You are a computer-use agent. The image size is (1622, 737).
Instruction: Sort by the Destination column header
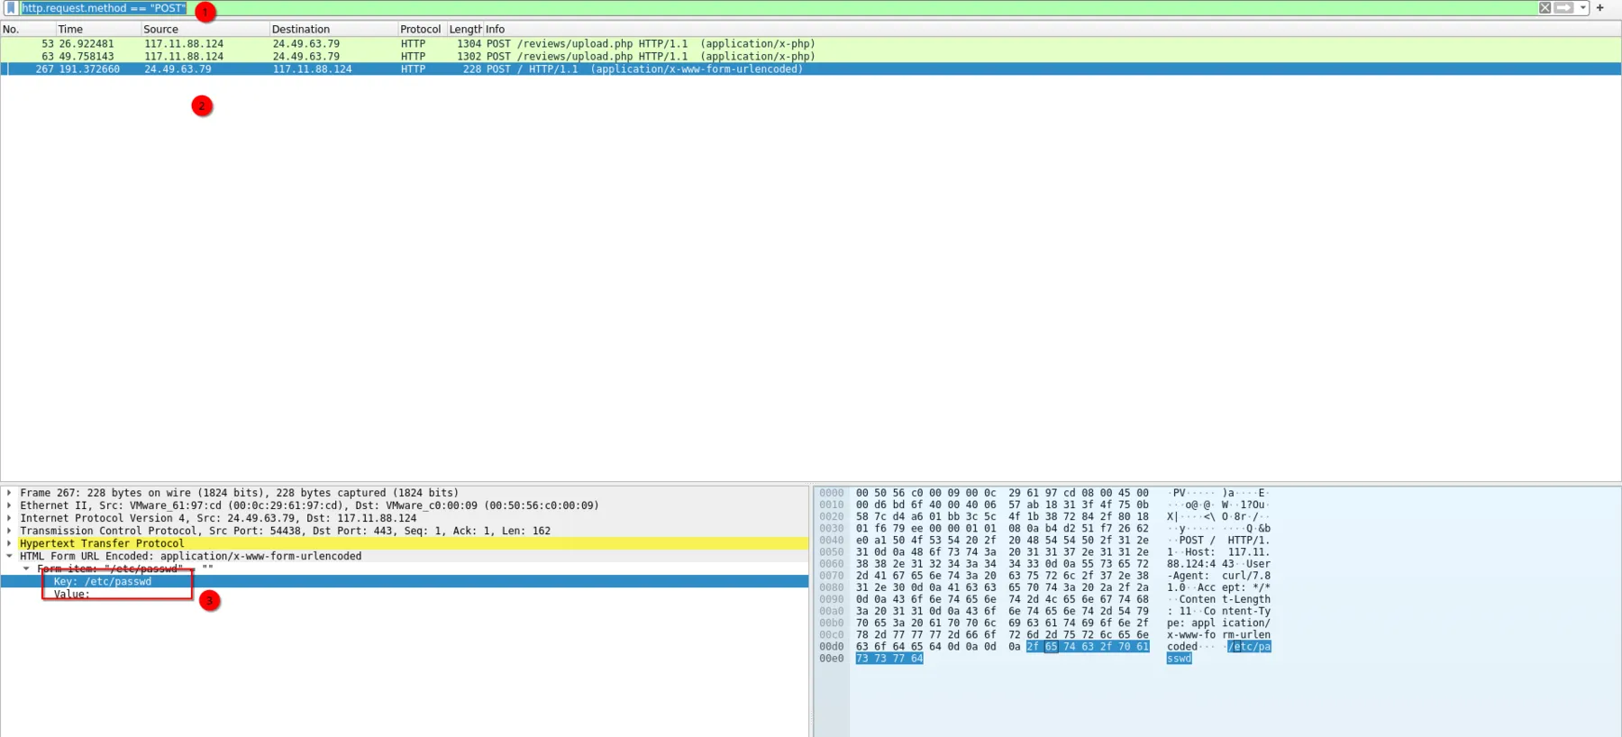333,29
